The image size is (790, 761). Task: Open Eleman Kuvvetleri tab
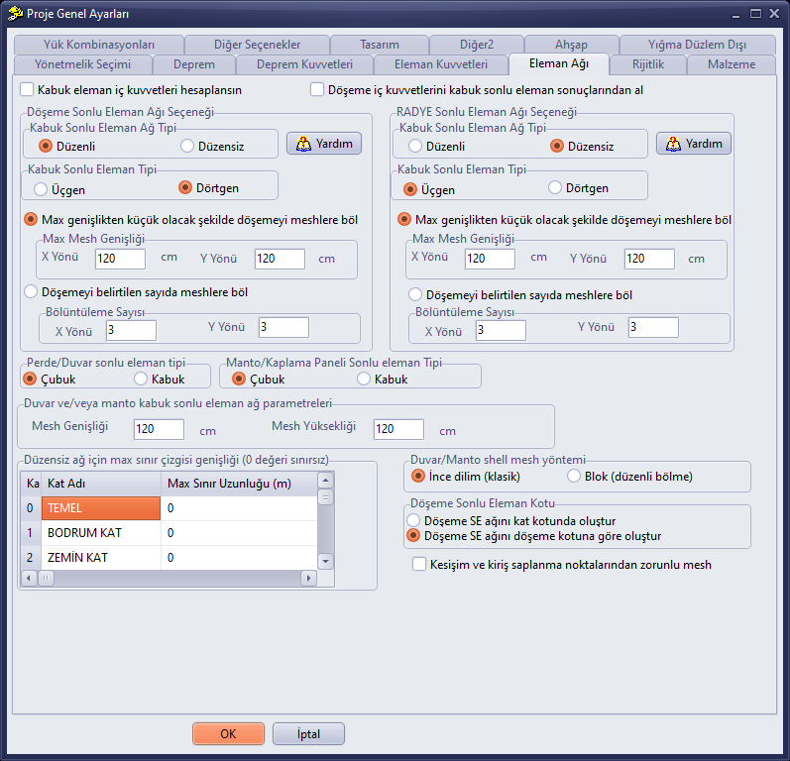point(441,64)
